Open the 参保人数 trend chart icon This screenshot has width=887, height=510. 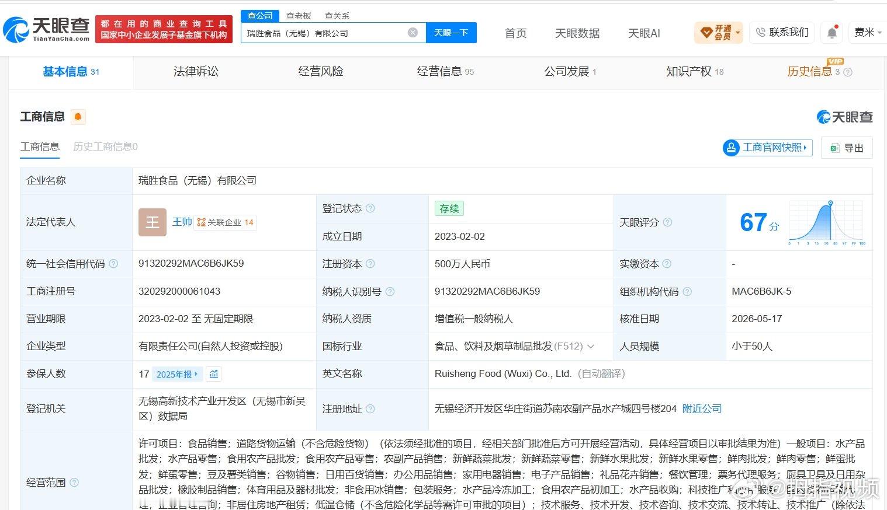point(214,374)
